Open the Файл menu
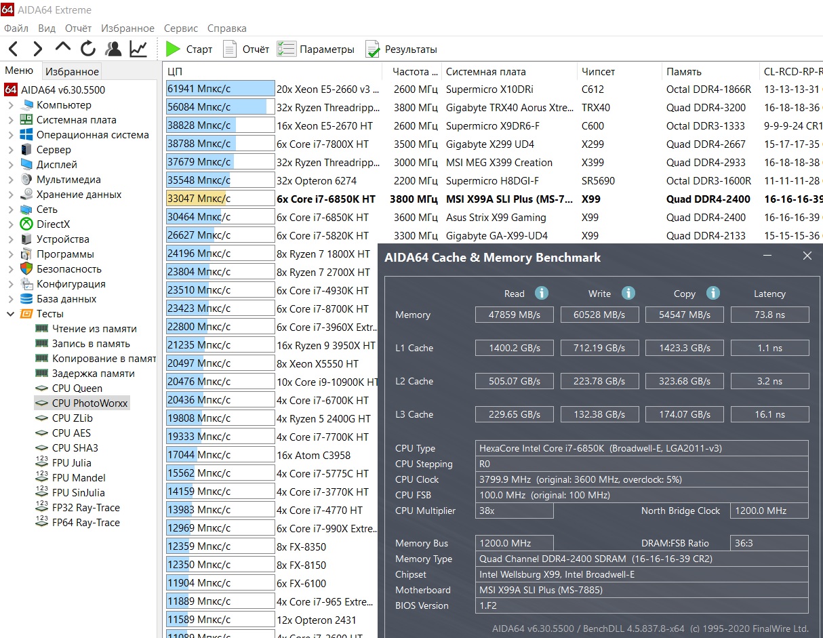Screen dimensions: 823x638 pyautogui.click(x=16, y=28)
